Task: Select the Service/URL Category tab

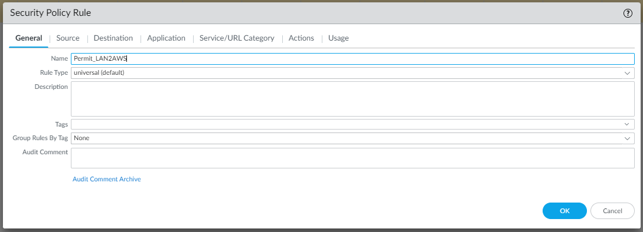Action: 237,38
